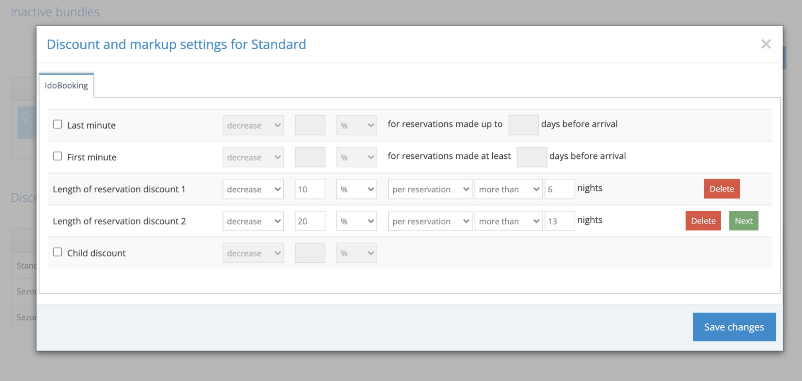Click the nights field showing 13
Image resolution: width=802 pixels, height=381 pixels.
(559, 221)
